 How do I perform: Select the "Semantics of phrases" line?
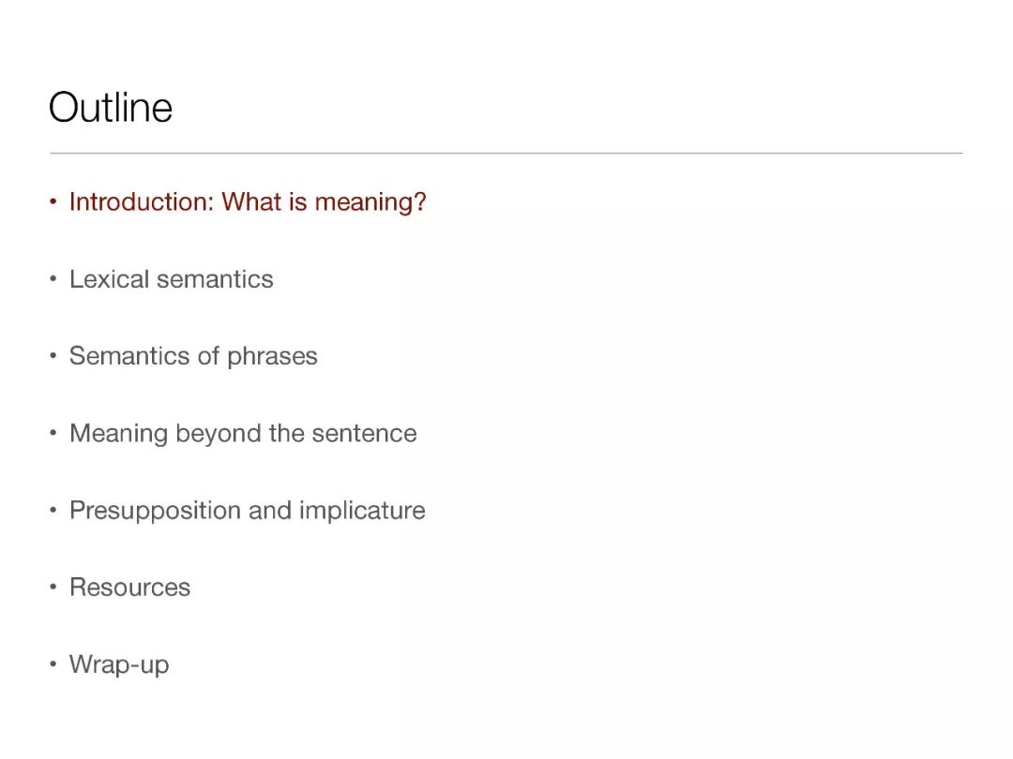tap(193, 356)
